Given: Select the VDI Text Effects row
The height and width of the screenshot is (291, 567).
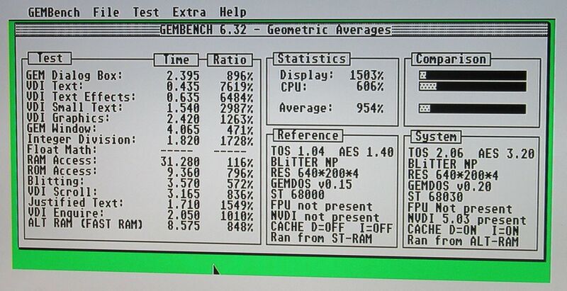Looking at the screenshot, I should pyautogui.click(x=140, y=97).
